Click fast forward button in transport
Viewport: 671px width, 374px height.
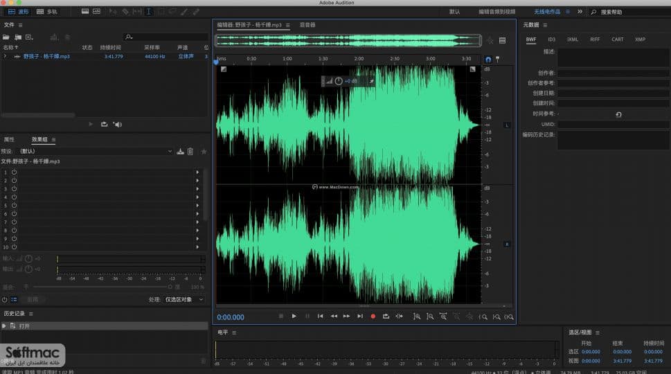(347, 317)
